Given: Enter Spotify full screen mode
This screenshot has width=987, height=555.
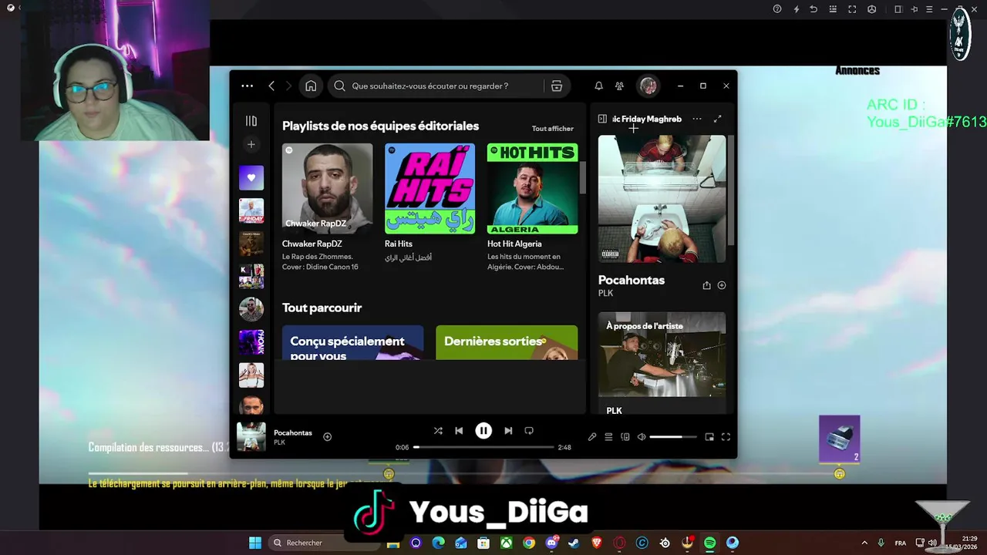Looking at the screenshot, I should coord(726,437).
